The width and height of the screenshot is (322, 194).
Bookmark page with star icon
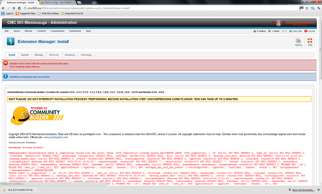(307, 8)
